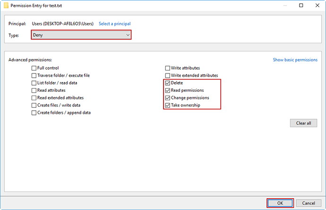326x210 pixels.
Task: Enable Write attributes permission
Action: 168,68
